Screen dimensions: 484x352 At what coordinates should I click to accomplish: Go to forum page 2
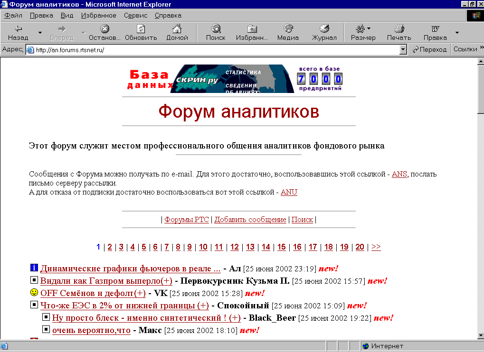click(110, 247)
